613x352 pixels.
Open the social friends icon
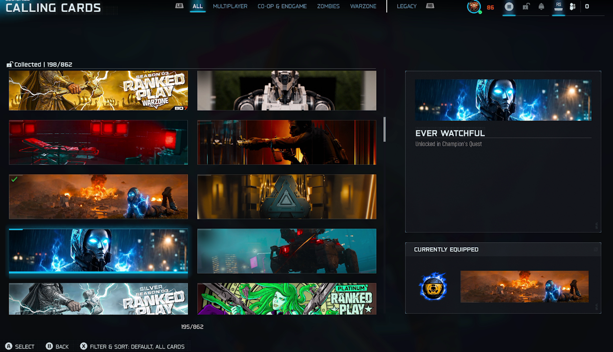[x=573, y=6]
